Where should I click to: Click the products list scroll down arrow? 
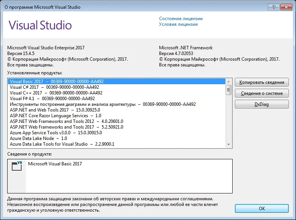(228, 145)
